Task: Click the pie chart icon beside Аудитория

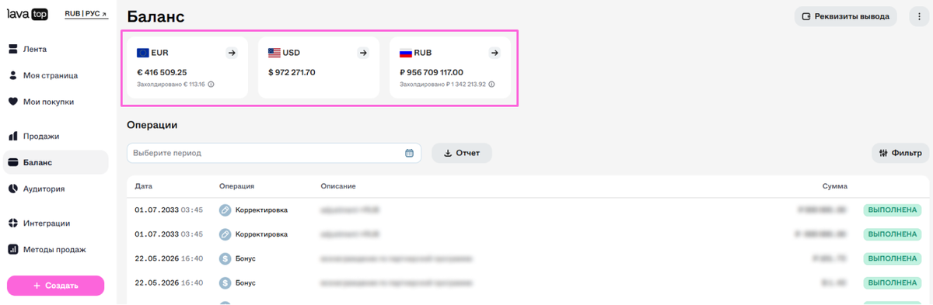Action: pos(13,189)
